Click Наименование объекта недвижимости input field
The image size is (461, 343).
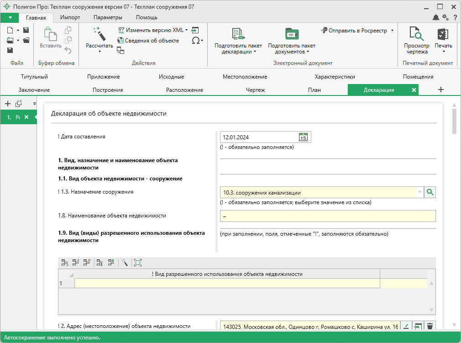click(327, 216)
